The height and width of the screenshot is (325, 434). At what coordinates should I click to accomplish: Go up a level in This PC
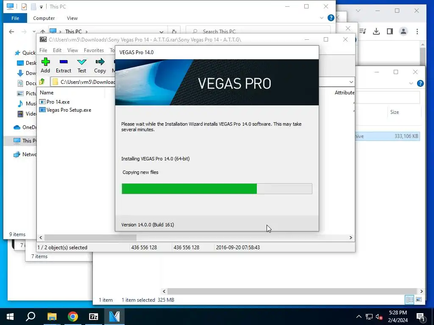(43, 31)
